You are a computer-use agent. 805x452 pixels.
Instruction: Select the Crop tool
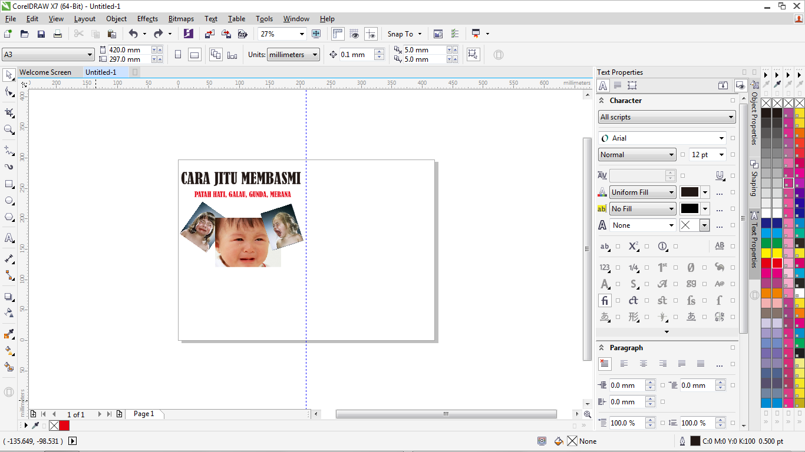tap(9, 112)
